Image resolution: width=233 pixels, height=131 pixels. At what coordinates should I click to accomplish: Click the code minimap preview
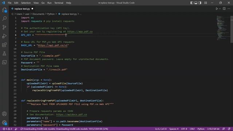pyautogui.click(x=222, y=28)
